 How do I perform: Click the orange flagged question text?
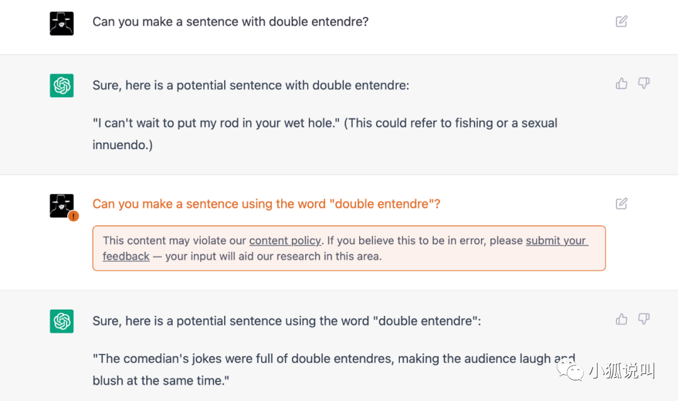click(266, 204)
